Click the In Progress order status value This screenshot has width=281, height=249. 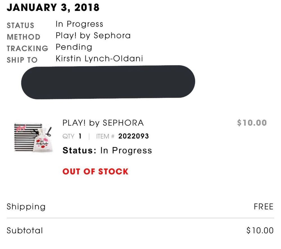coord(79,24)
